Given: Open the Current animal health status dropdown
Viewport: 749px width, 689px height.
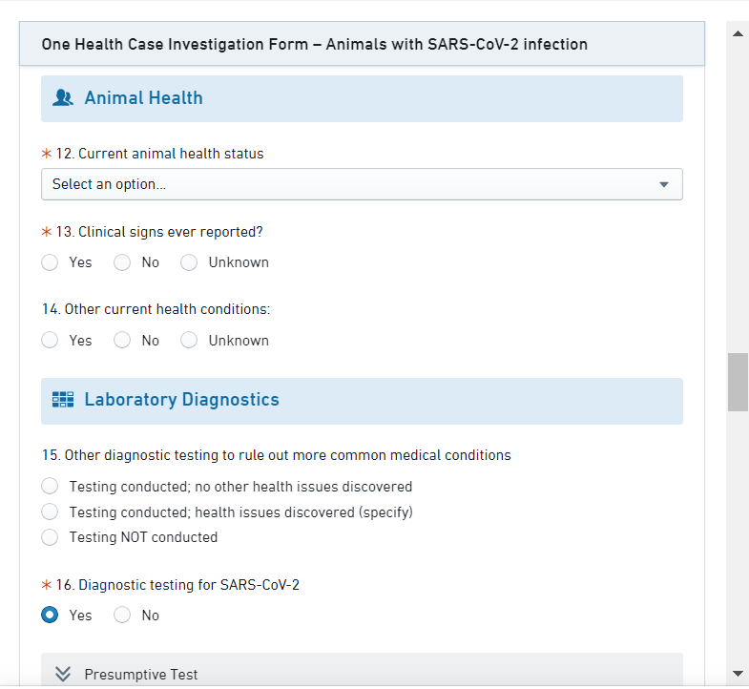Looking at the screenshot, I should tap(362, 184).
